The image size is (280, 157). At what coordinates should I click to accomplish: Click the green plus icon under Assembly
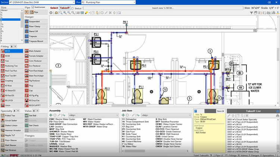click(51, 115)
